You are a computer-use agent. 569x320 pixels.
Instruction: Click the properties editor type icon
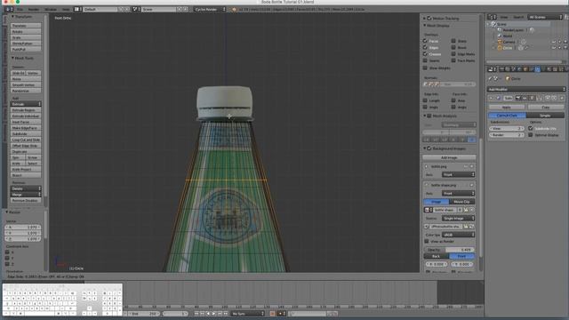[491, 69]
